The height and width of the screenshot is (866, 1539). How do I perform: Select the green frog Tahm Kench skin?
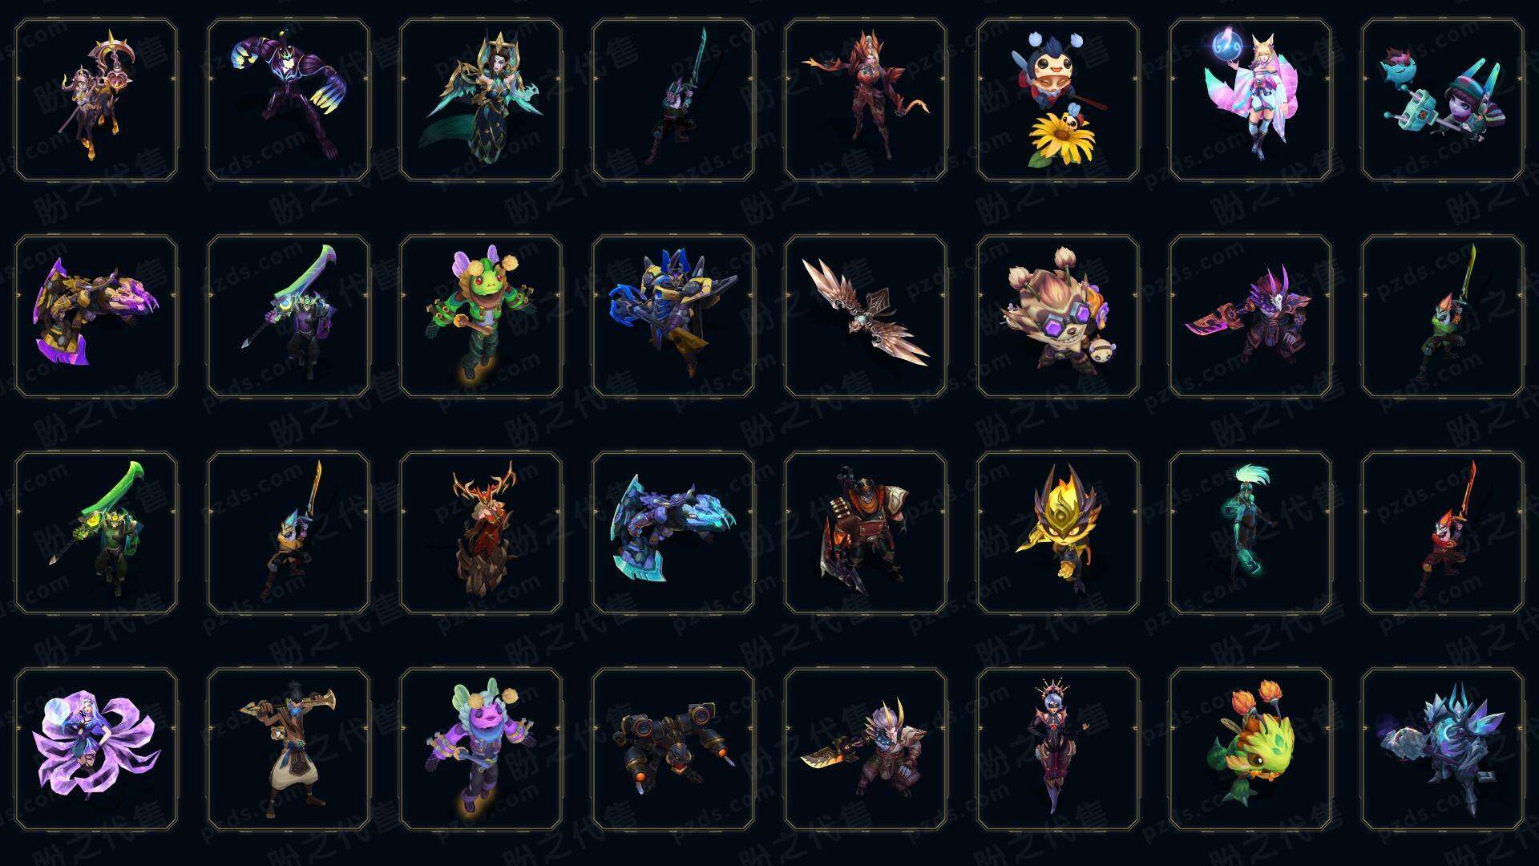pos(481,317)
